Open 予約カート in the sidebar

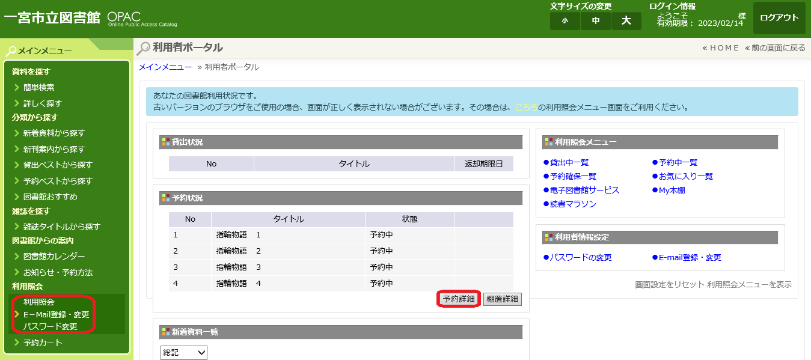(x=43, y=343)
